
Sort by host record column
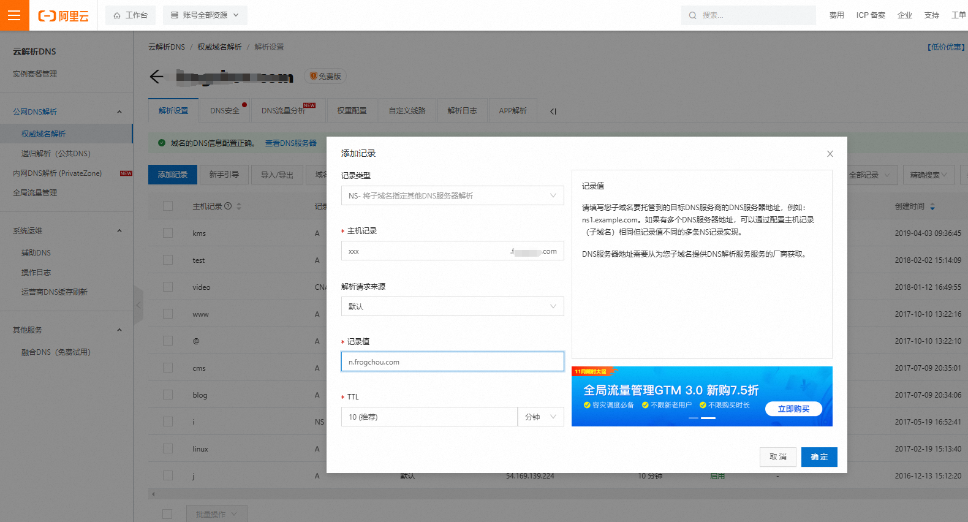pos(239,206)
